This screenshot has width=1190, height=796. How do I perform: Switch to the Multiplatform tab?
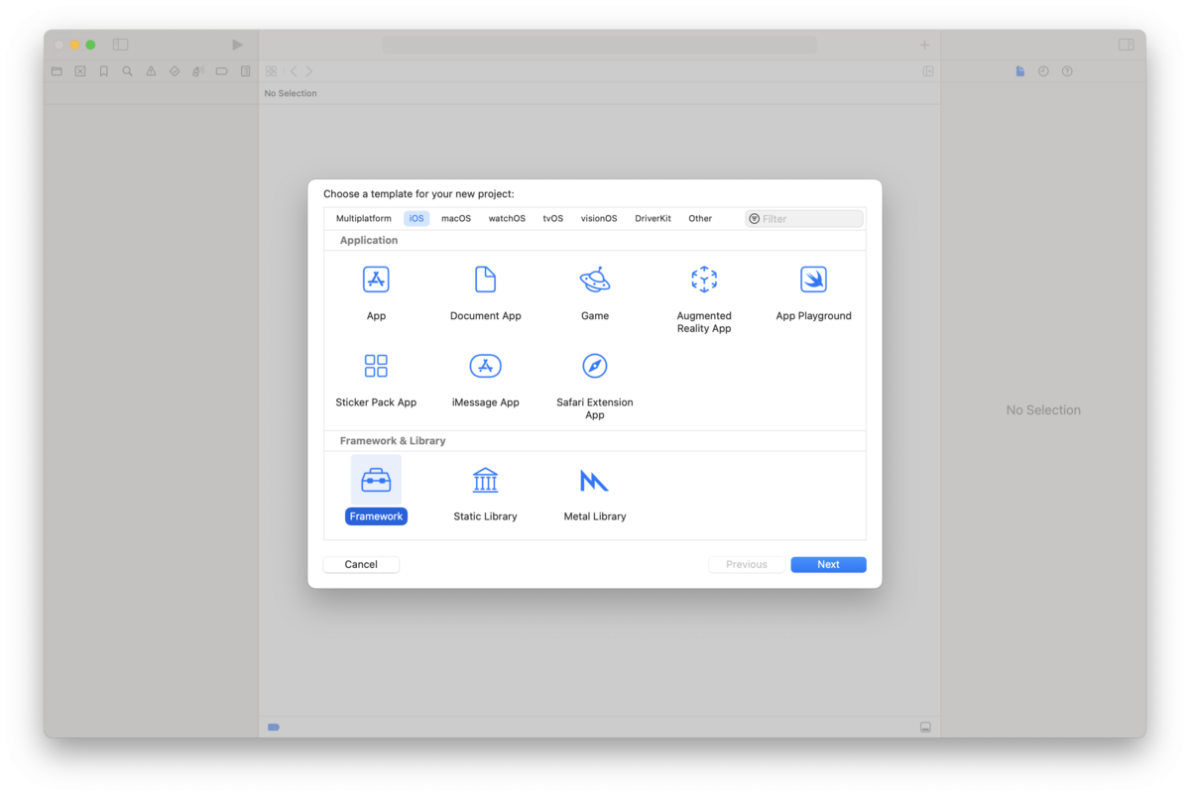click(364, 218)
